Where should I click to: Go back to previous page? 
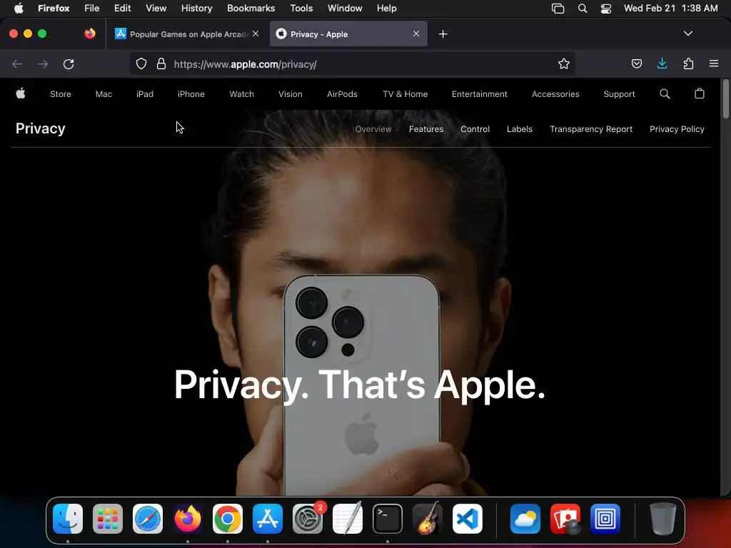(17, 64)
